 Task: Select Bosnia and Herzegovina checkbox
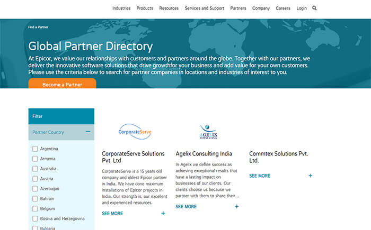point(35,219)
